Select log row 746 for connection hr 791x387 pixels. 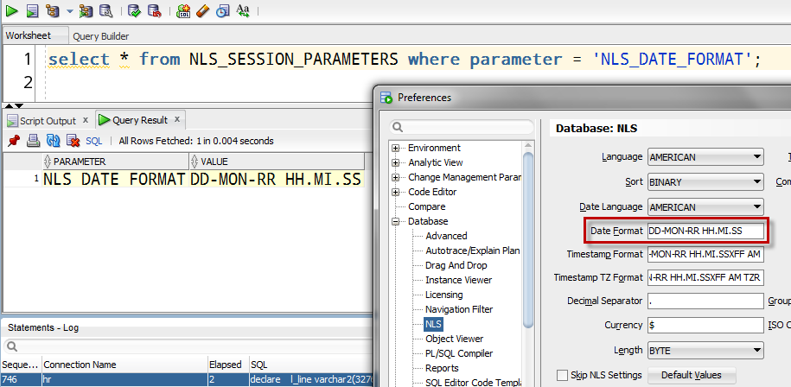pyautogui.click(x=187, y=379)
